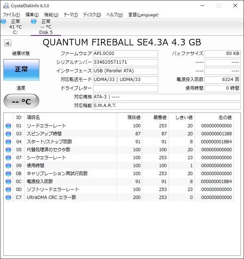The width and height of the screenshot is (244, 259).
Task: Click status icon of 0D ソフトリードエラーレート row
Action: [x=8, y=189]
